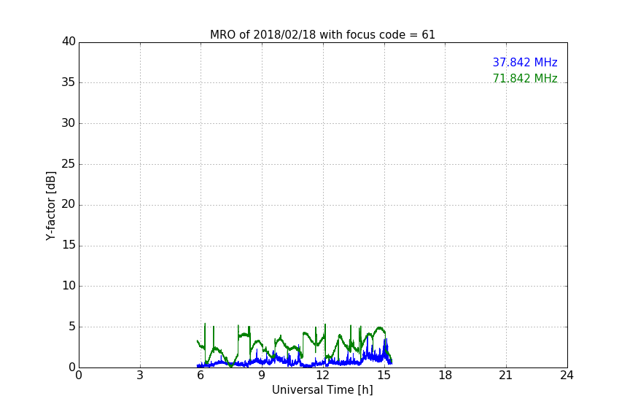
Task: Click y-axis tick label 5
Action: 72,327
